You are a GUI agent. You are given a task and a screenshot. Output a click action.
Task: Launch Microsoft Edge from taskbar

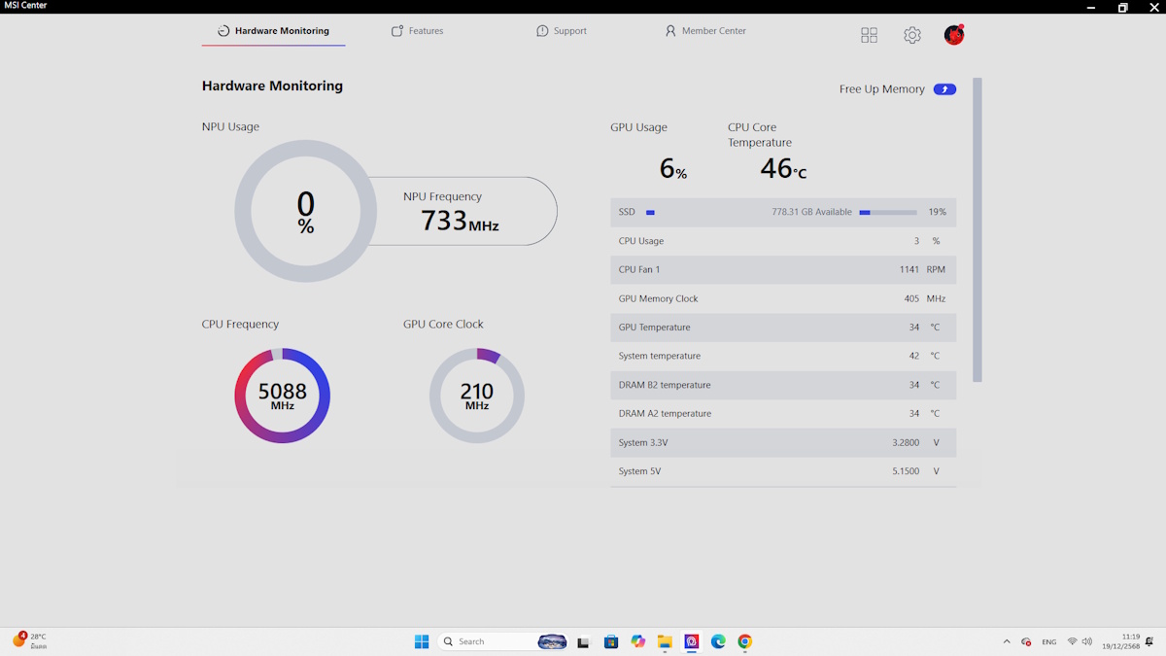718,641
